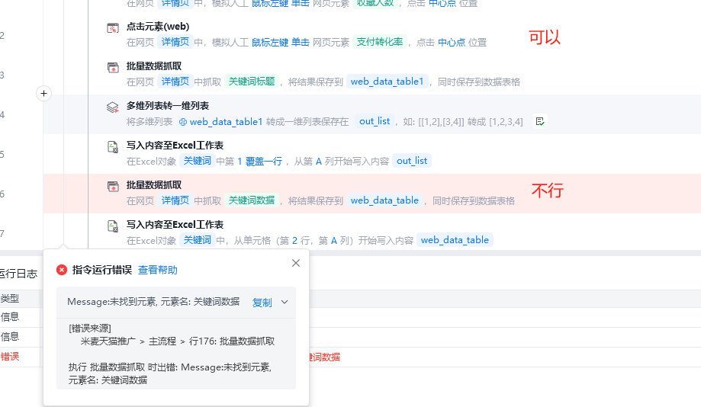Click Excel icon of web_data_table write step
Viewport: 701px width, 407px height.
pyautogui.click(x=112, y=226)
